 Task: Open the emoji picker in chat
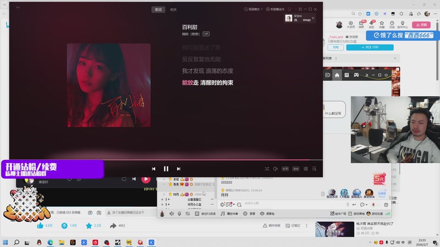pos(362,205)
